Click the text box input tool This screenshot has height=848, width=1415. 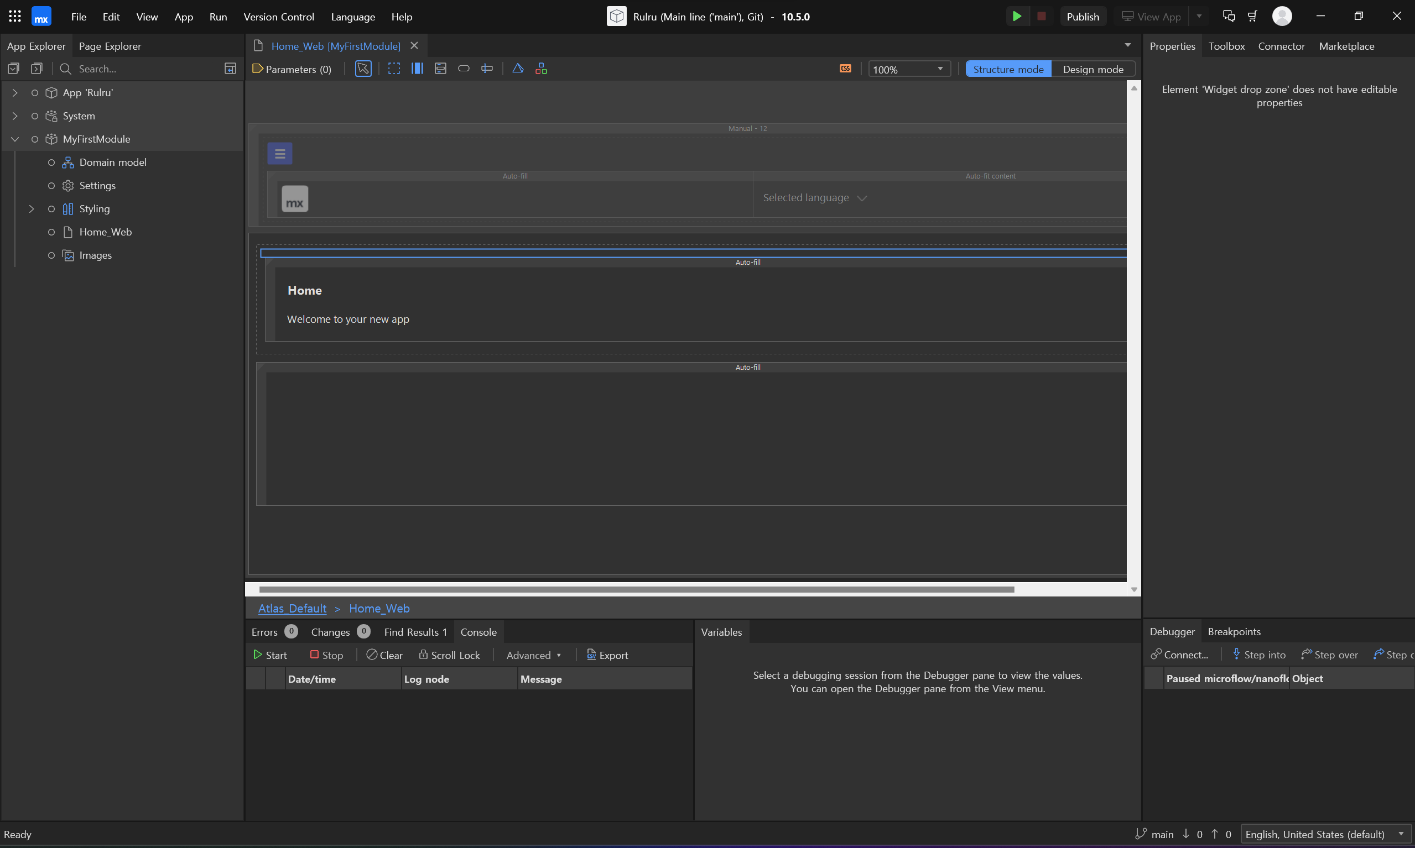pyautogui.click(x=487, y=69)
